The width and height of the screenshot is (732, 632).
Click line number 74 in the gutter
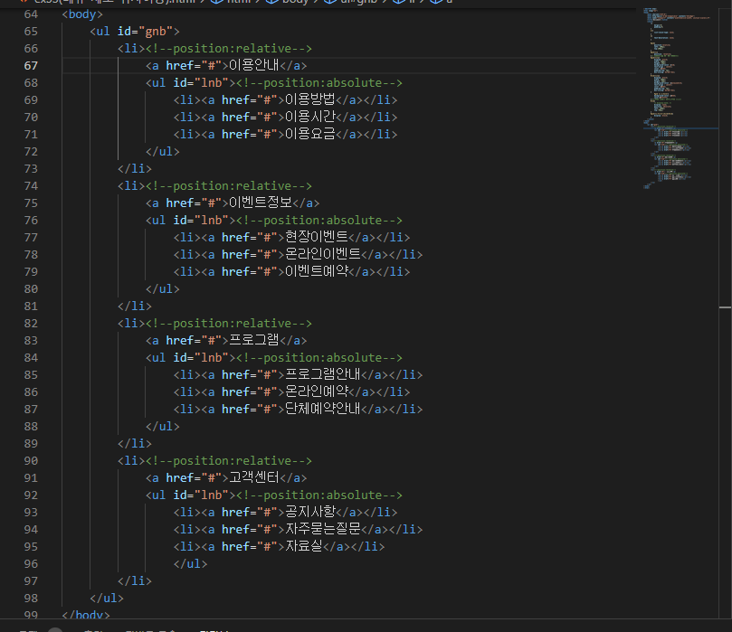click(x=31, y=186)
